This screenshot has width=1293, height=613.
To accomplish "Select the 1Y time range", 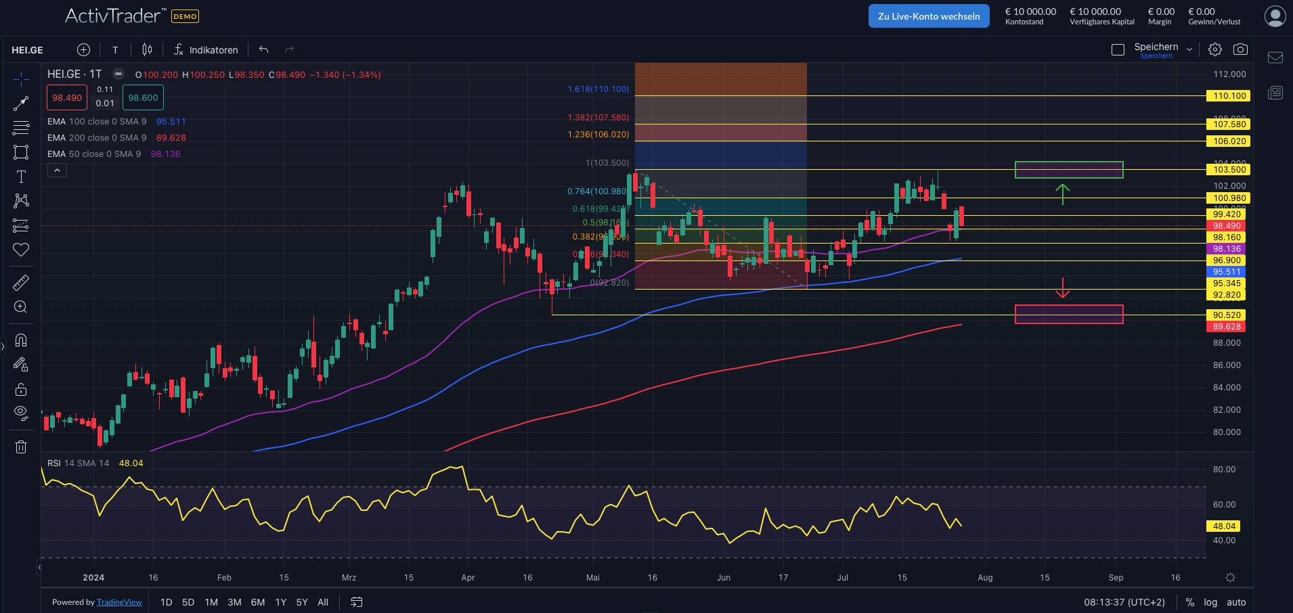I will [x=281, y=602].
